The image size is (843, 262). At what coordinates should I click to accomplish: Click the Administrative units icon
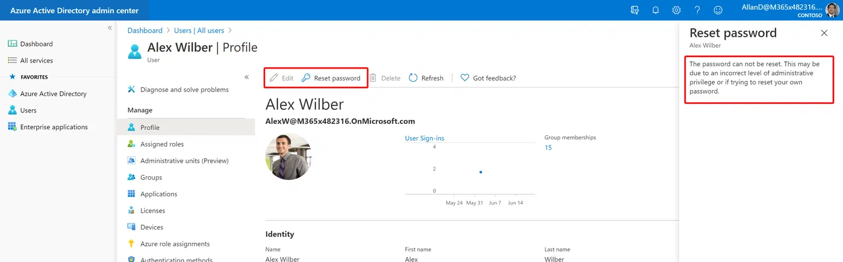coord(131,160)
